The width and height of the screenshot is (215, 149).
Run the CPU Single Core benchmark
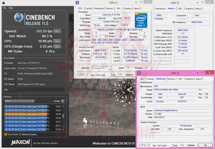57,46
